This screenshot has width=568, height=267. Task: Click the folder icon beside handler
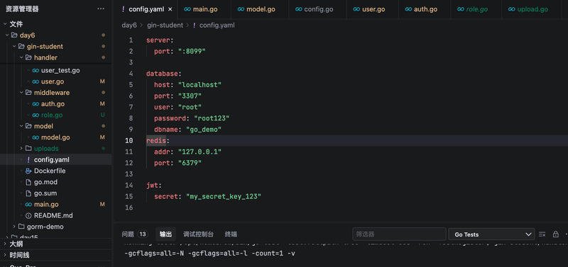click(28, 58)
